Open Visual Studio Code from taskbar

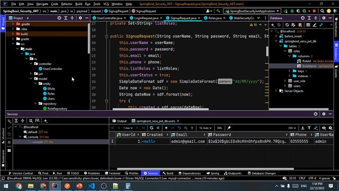point(92,186)
